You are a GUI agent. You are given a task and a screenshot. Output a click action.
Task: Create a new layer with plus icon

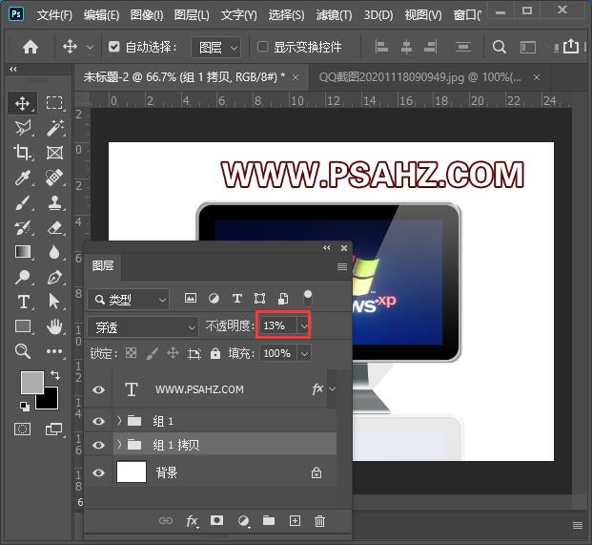[x=295, y=521]
